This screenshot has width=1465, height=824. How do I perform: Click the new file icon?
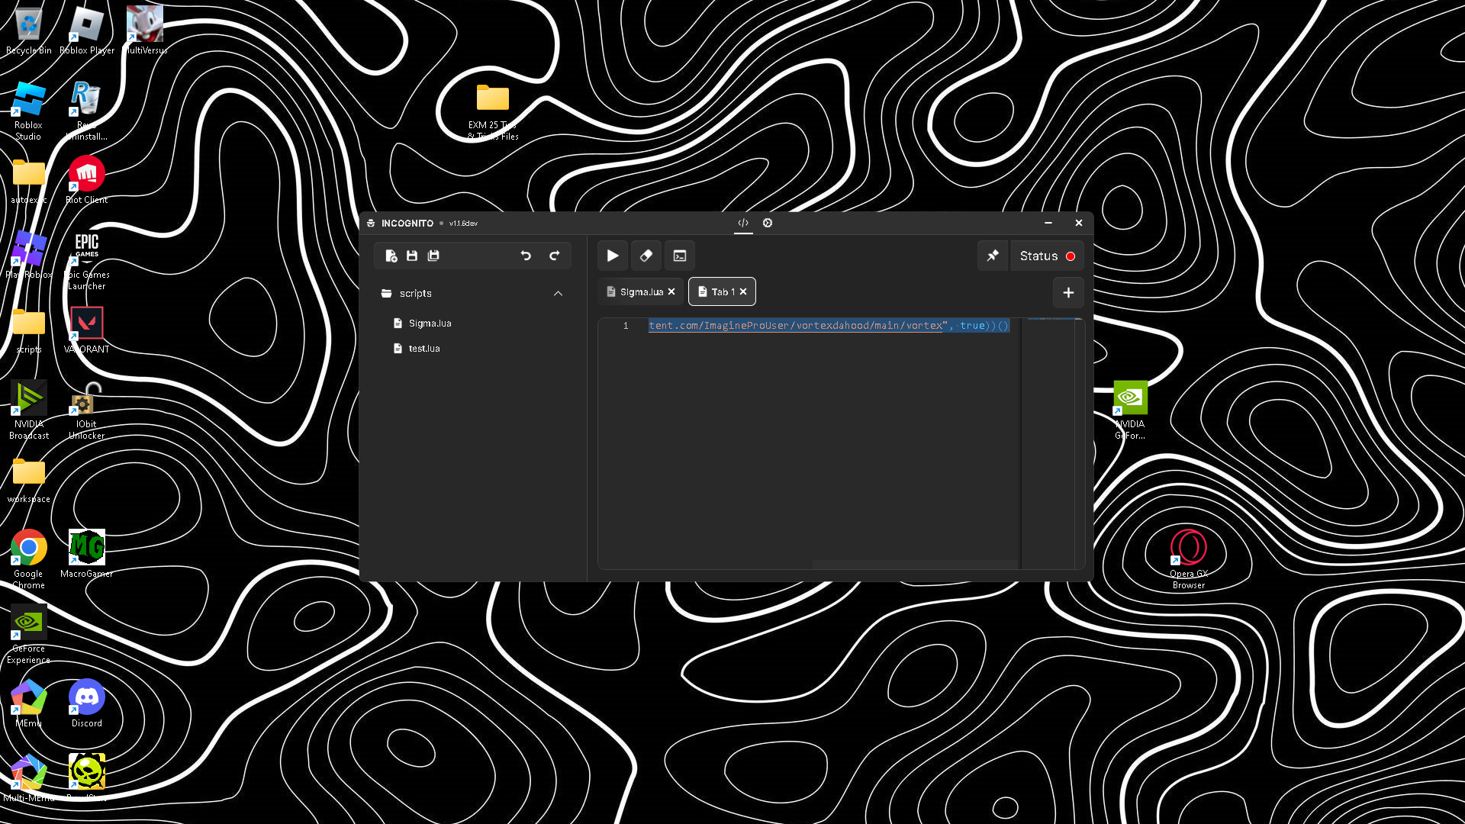(x=391, y=256)
